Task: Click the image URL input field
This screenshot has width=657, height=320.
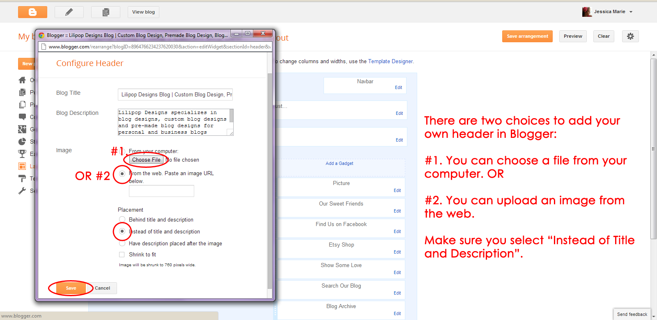Action: point(161,191)
